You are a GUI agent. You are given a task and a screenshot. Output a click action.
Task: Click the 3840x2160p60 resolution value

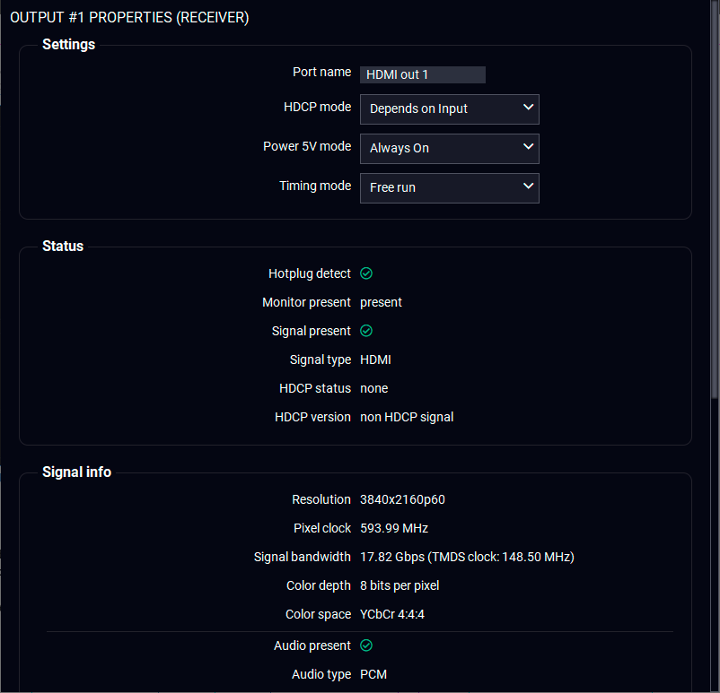coord(402,499)
